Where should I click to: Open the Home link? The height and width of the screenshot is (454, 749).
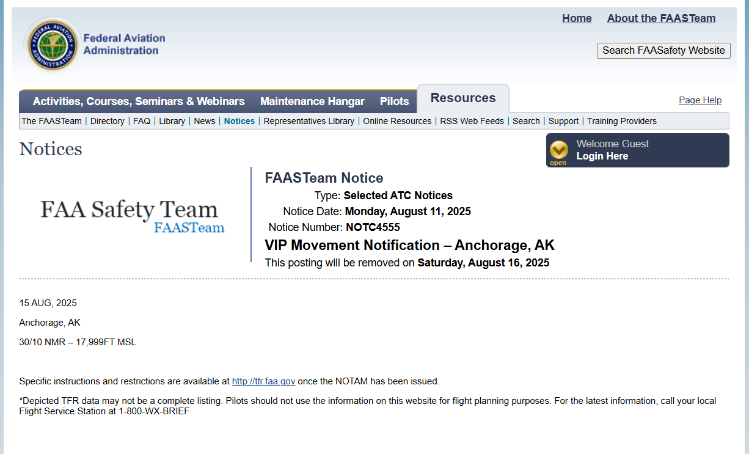576,18
